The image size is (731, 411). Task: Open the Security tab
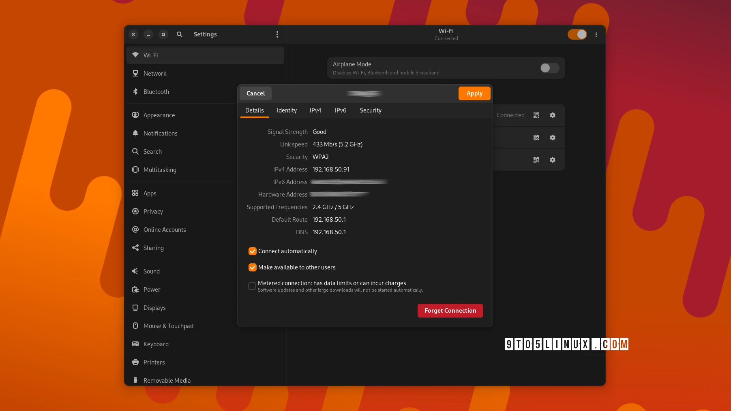[370, 110]
